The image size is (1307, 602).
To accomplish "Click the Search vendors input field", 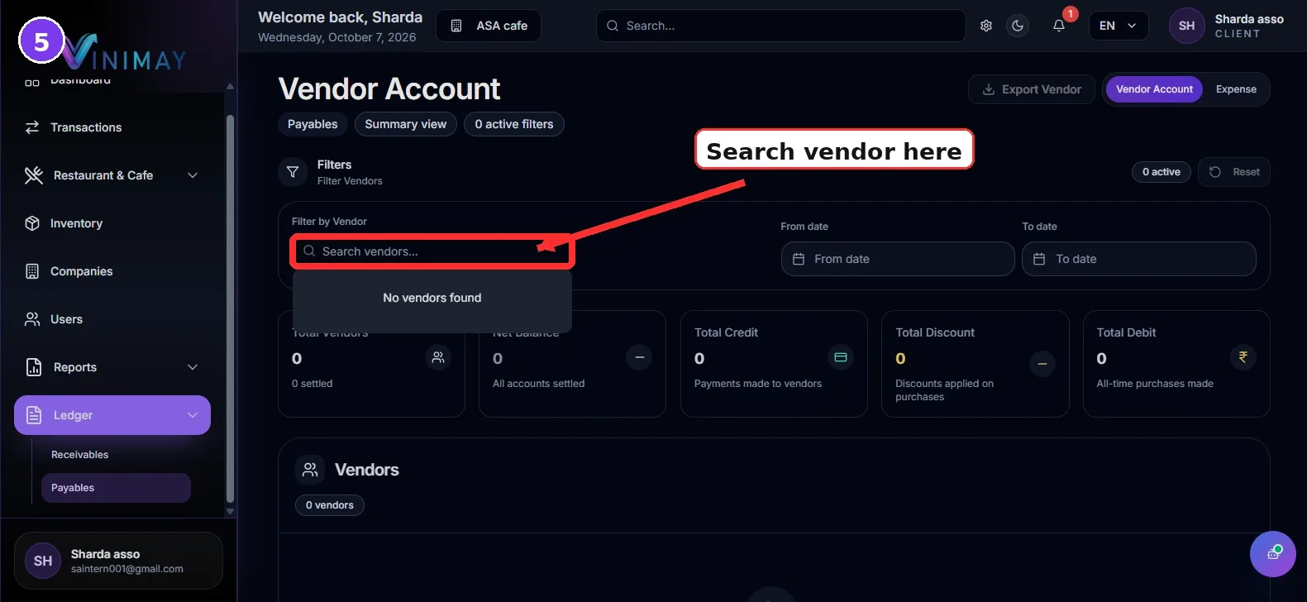I will pos(432,251).
